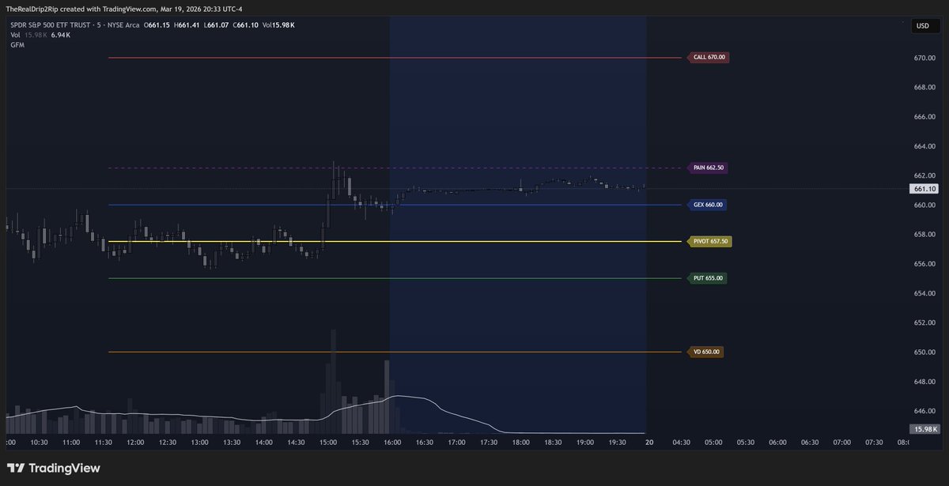Click the 04:30 time axis label
Image resolution: width=949 pixels, height=486 pixels.
681,443
